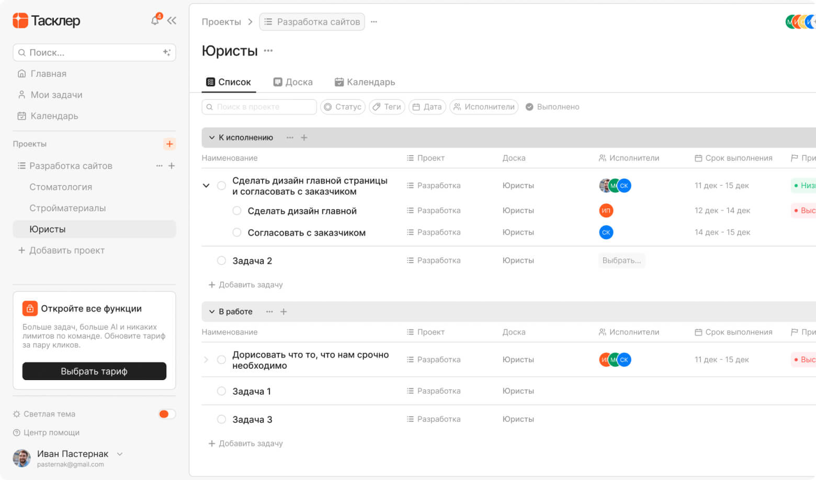
Task: Open the notifications bell
Action: pos(155,20)
